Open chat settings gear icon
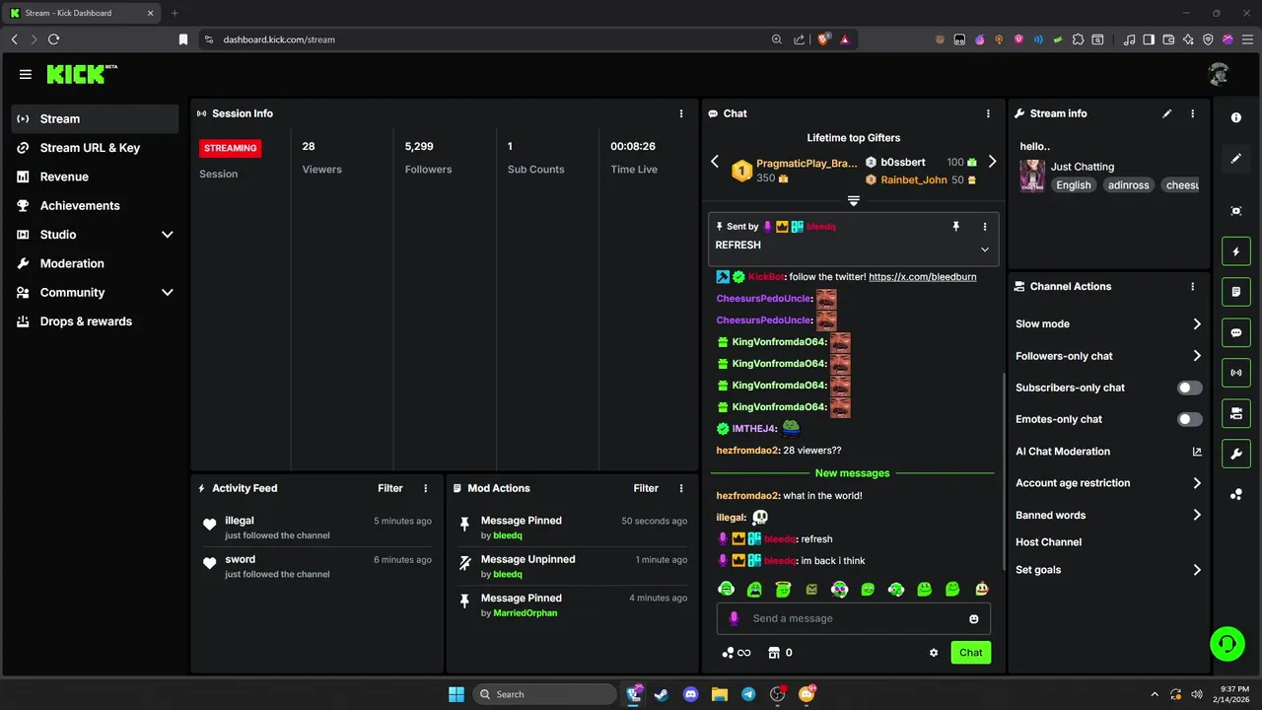Image resolution: width=1262 pixels, height=710 pixels. coord(934,653)
